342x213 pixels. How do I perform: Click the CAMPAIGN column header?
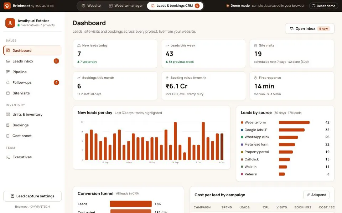(x=202, y=207)
